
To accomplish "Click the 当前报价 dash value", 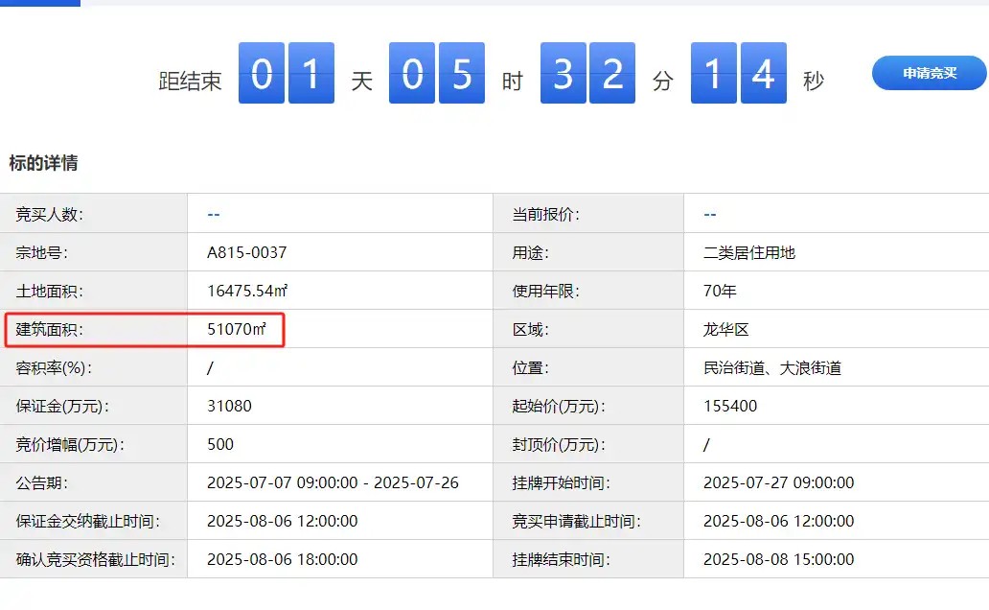I will (x=709, y=214).
